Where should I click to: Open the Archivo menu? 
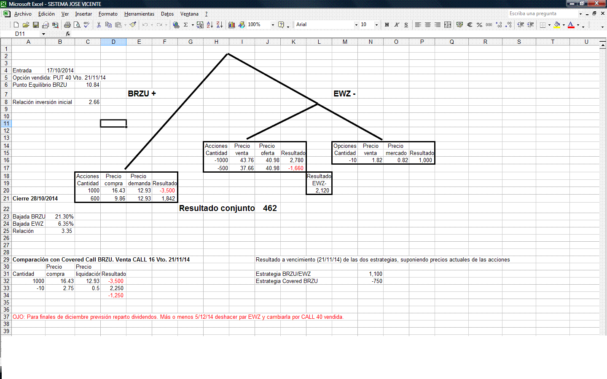point(23,14)
